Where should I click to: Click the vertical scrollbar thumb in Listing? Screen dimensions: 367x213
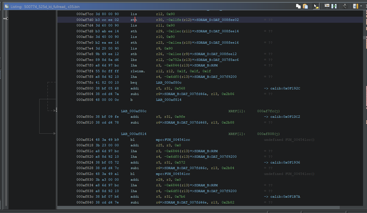pos(365,38)
